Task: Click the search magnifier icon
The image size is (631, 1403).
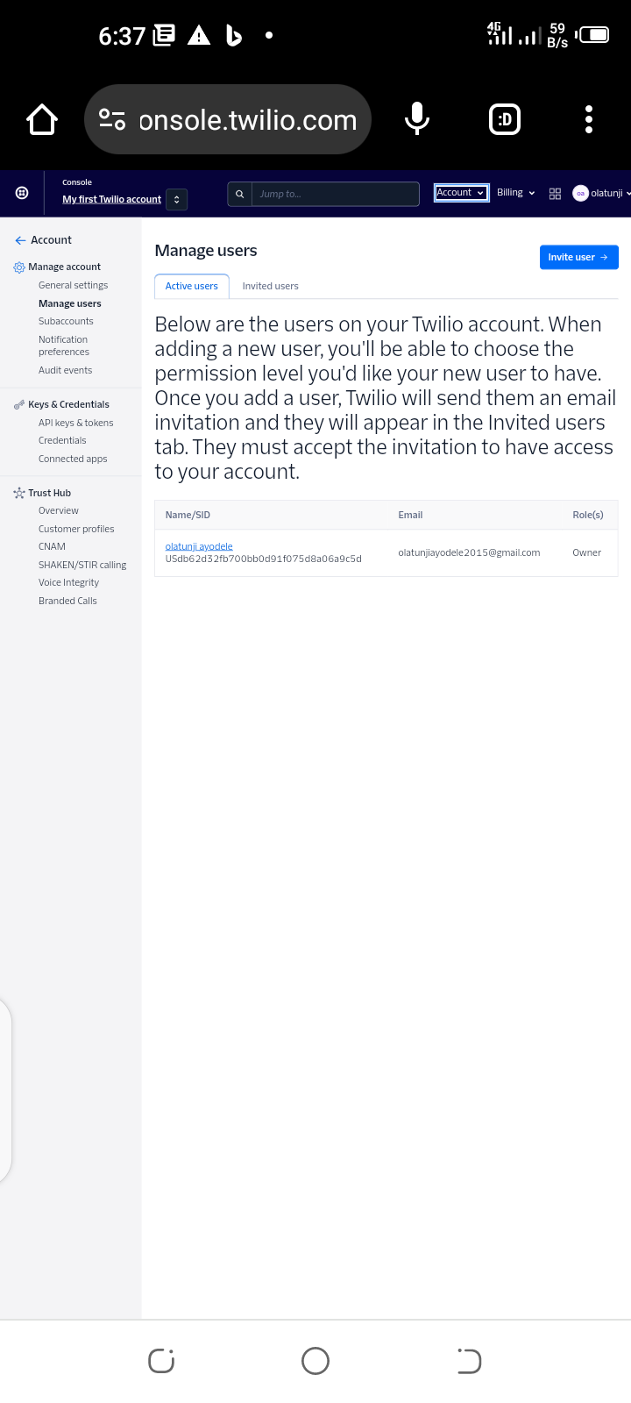Action: point(239,194)
